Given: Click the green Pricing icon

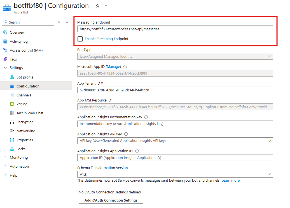Looking at the screenshot, I should tap(12, 104).
